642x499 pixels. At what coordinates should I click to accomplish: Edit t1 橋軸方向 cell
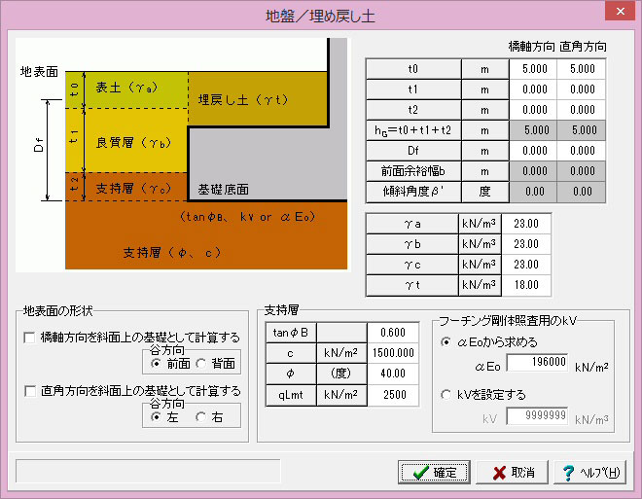pyautogui.click(x=533, y=89)
